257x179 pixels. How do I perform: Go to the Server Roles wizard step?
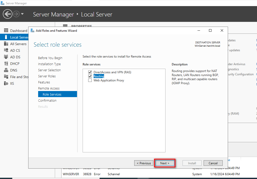(x=47, y=76)
